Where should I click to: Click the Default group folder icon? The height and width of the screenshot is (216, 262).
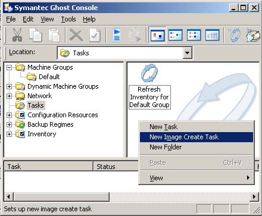32,77
